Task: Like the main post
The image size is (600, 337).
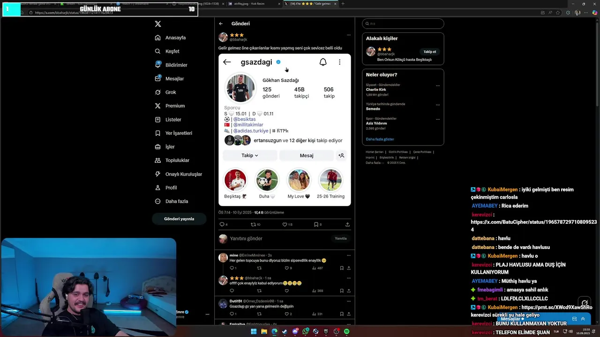Action: click(x=287, y=224)
